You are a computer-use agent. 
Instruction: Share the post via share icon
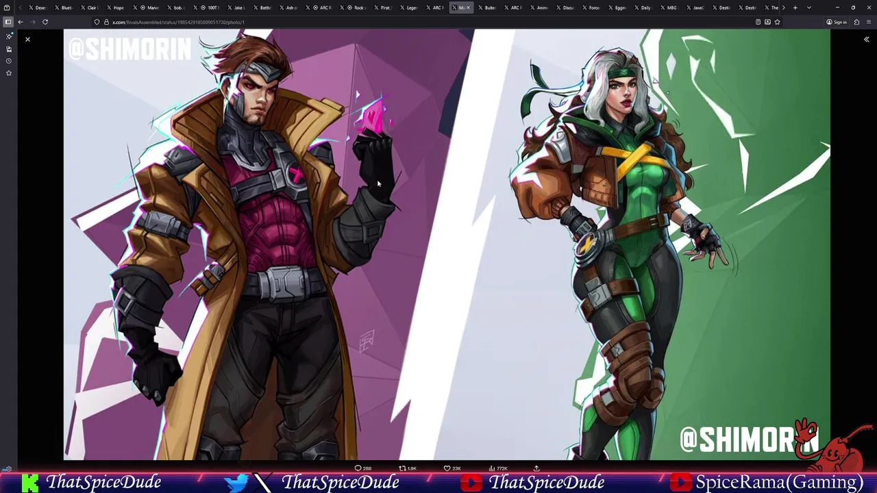536,468
